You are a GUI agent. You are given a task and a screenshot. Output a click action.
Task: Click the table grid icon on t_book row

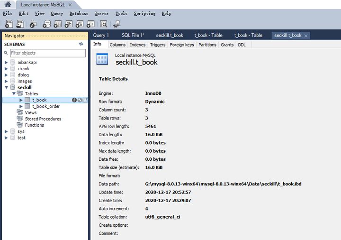coord(85,100)
